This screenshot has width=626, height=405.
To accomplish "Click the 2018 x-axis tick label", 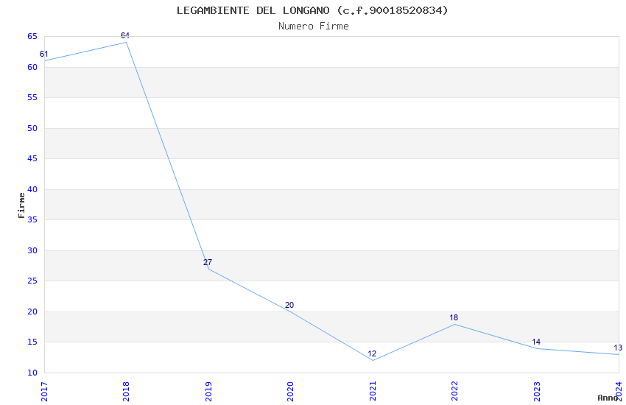I will (x=126, y=392).
